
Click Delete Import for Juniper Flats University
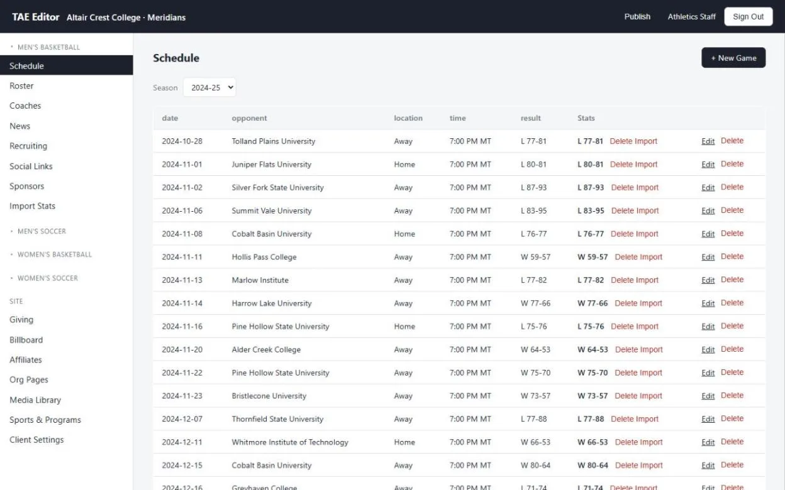pyautogui.click(x=633, y=165)
